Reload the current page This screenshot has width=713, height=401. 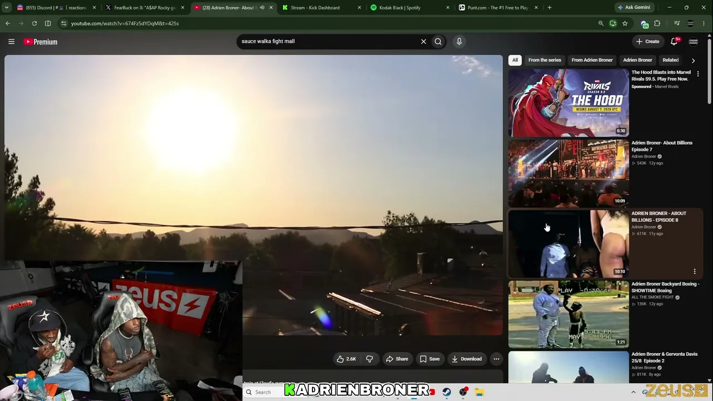tap(35, 23)
